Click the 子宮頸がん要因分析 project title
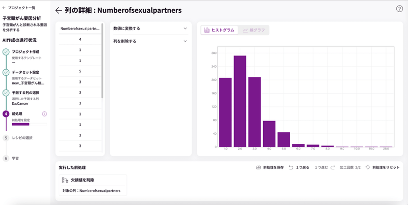Image resolution: width=408 pixels, height=205 pixels. click(x=22, y=18)
